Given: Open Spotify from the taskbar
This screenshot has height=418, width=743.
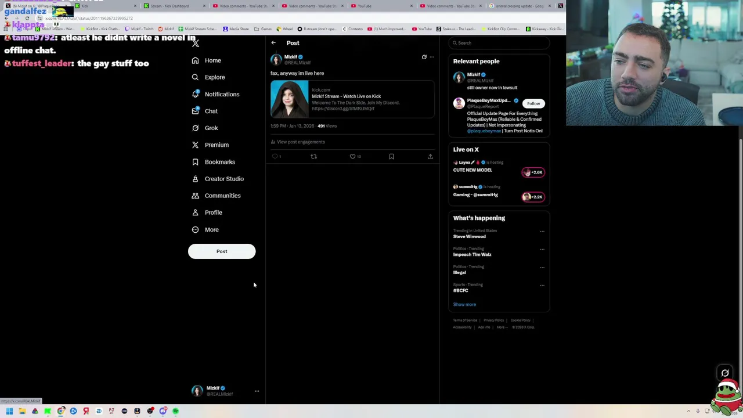Looking at the screenshot, I should coord(175,411).
